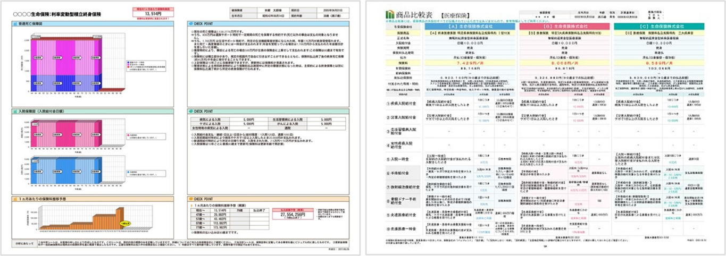
Task: Click the chart icon beside 入院保障図 header
Action: coord(14,113)
